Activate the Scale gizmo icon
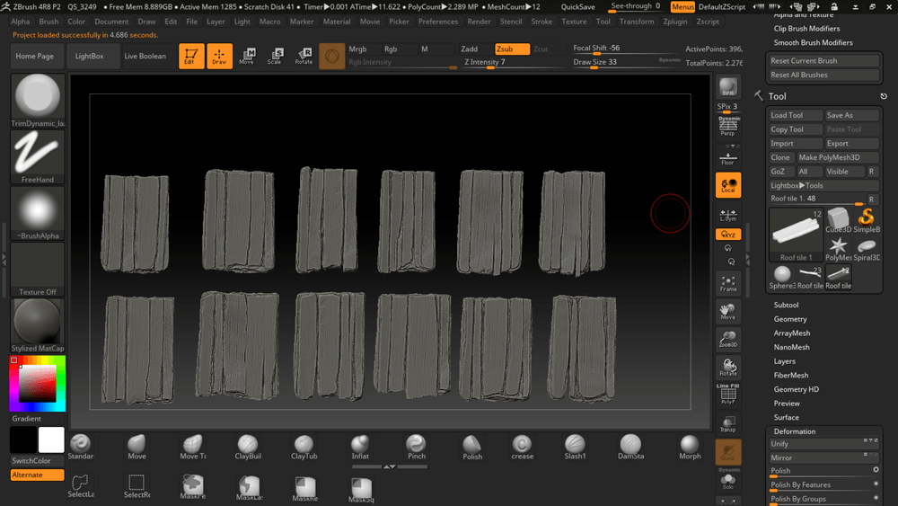 tap(275, 56)
